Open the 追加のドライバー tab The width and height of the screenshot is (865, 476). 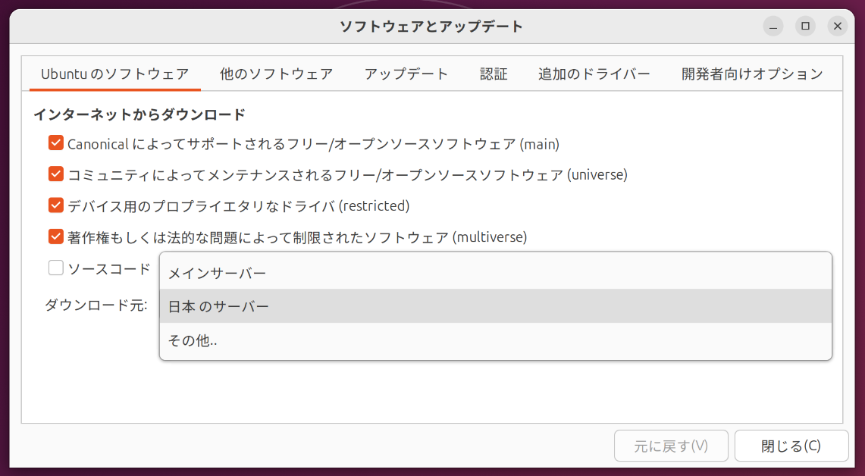click(x=594, y=74)
